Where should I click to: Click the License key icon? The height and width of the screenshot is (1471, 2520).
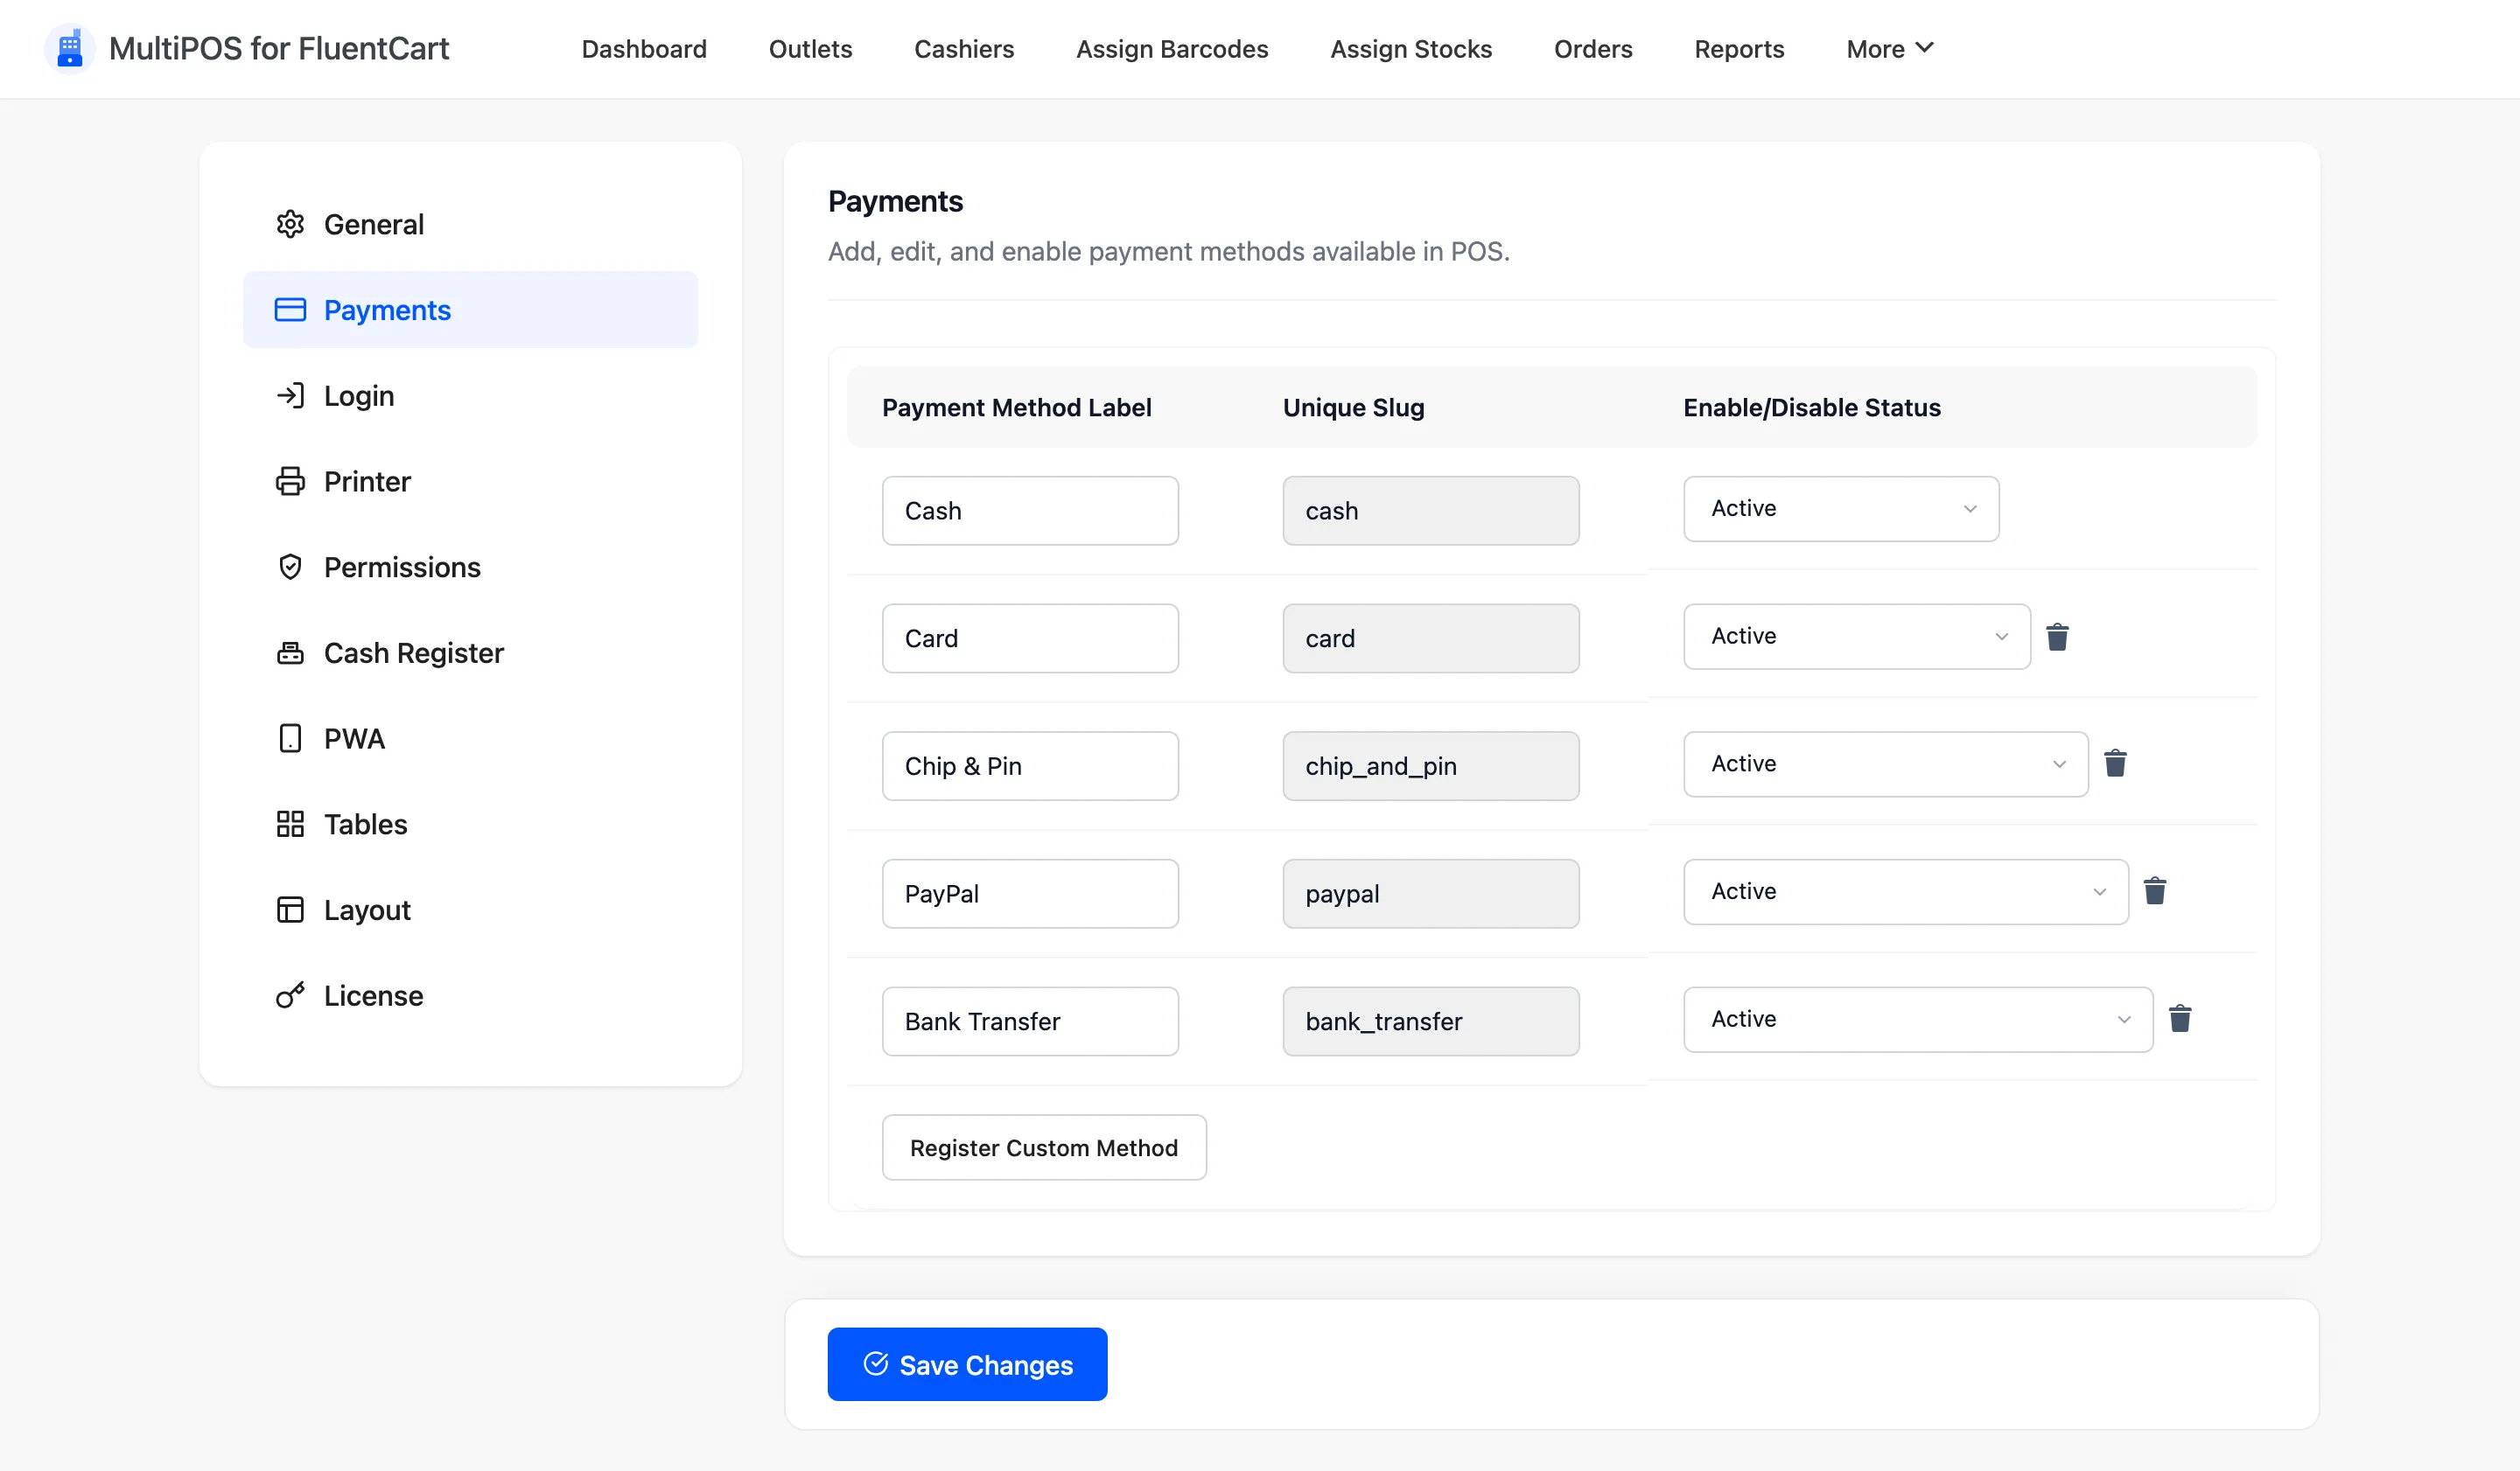tap(290, 995)
